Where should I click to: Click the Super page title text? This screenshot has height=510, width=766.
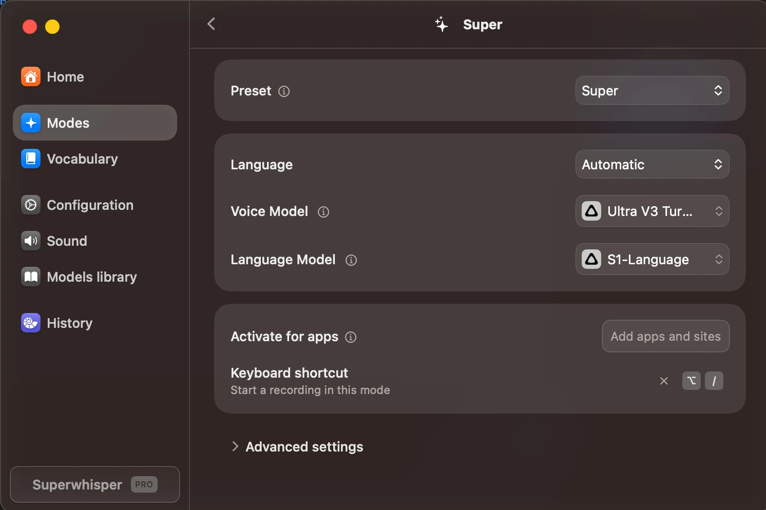point(483,25)
